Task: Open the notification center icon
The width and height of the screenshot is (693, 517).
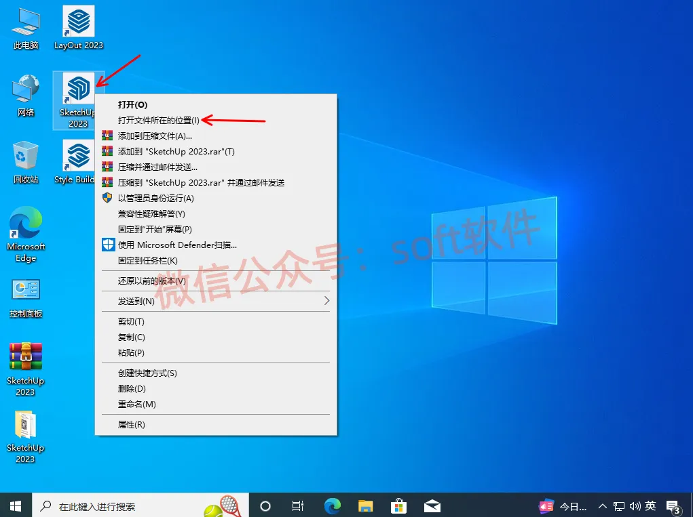Action: 673,506
